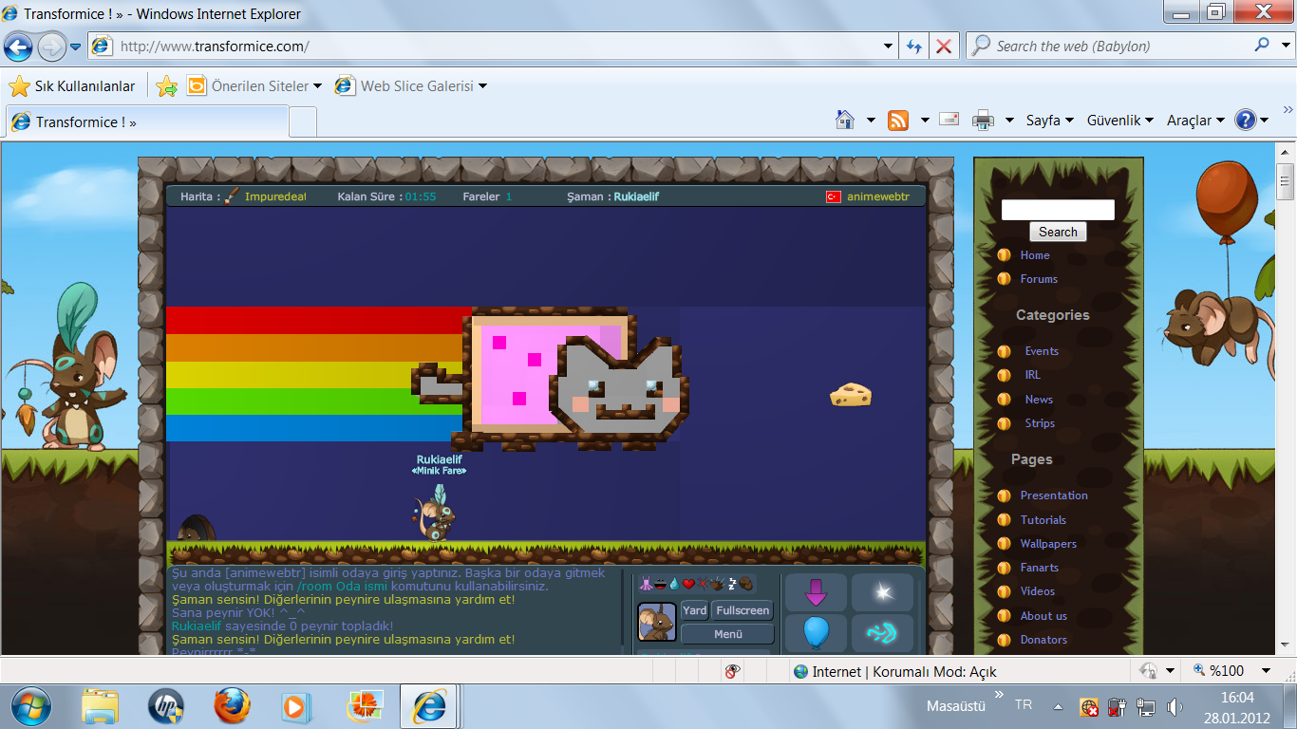Open the Events category link
The image size is (1297, 729).
pyautogui.click(x=1042, y=351)
